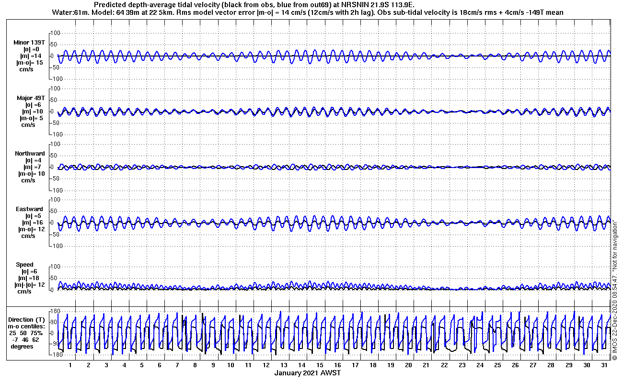Image resolution: width=623 pixels, height=383 pixels.
Task: Click "|o| =5" in the Eastward panel
Action: point(33,216)
